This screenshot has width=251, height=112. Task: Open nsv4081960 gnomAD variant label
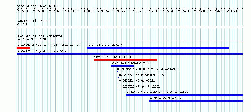click(157, 92)
